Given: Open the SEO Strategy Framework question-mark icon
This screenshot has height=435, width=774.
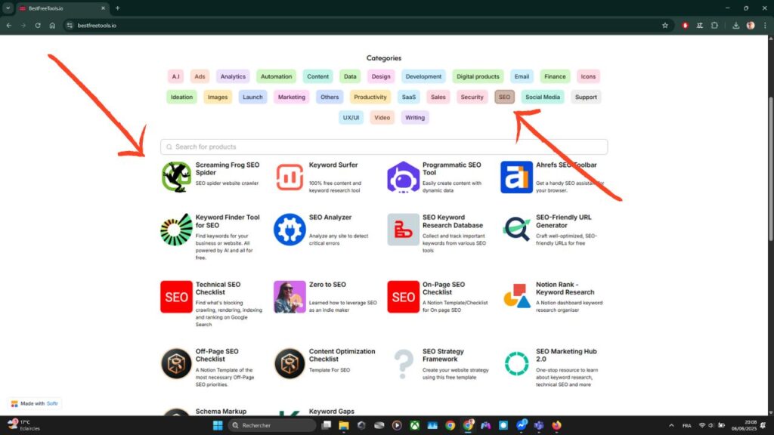Looking at the screenshot, I should click(403, 363).
